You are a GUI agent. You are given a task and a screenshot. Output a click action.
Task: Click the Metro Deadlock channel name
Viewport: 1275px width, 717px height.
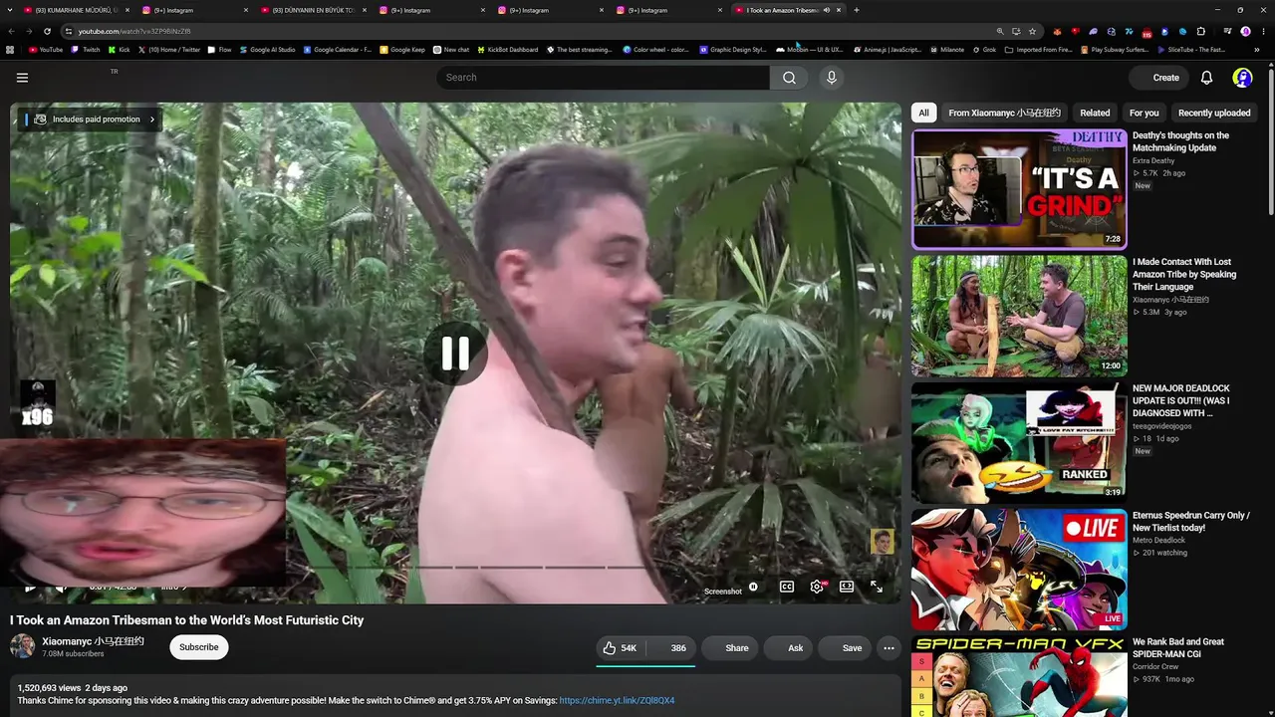click(x=1158, y=541)
